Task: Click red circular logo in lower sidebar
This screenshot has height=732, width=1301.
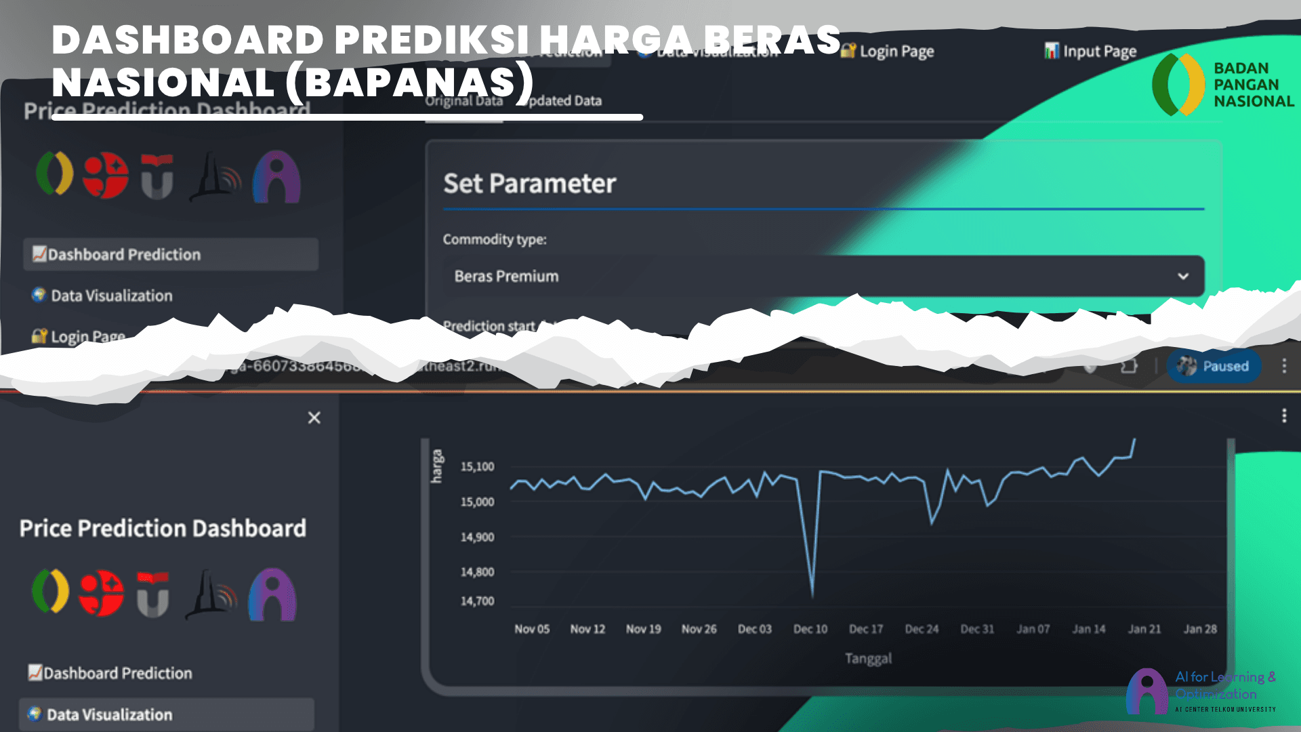Action: pos(102,593)
